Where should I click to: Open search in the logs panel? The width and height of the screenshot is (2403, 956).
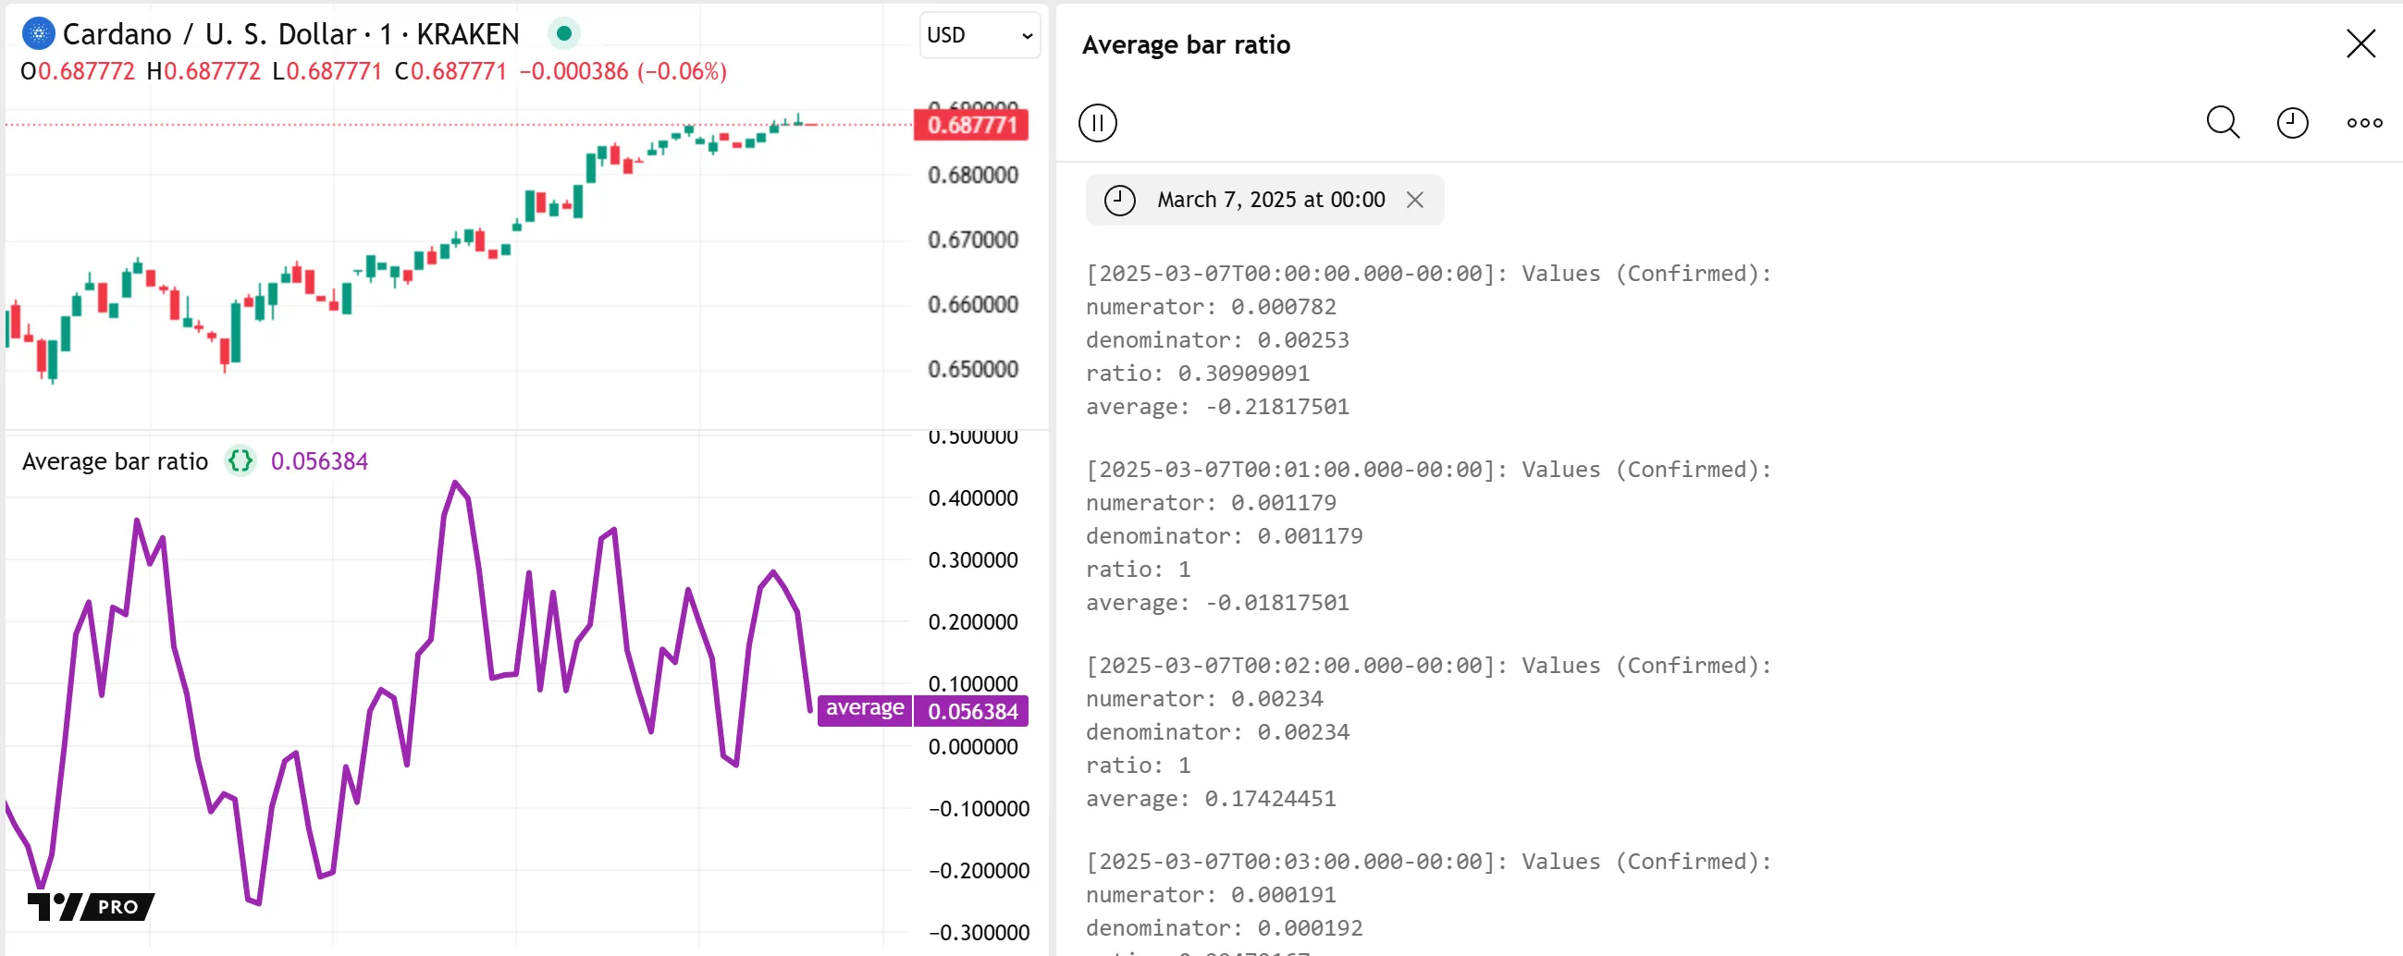pos(2222,123)
